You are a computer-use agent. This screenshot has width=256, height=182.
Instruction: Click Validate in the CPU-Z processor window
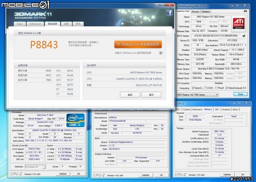(63, 174)
